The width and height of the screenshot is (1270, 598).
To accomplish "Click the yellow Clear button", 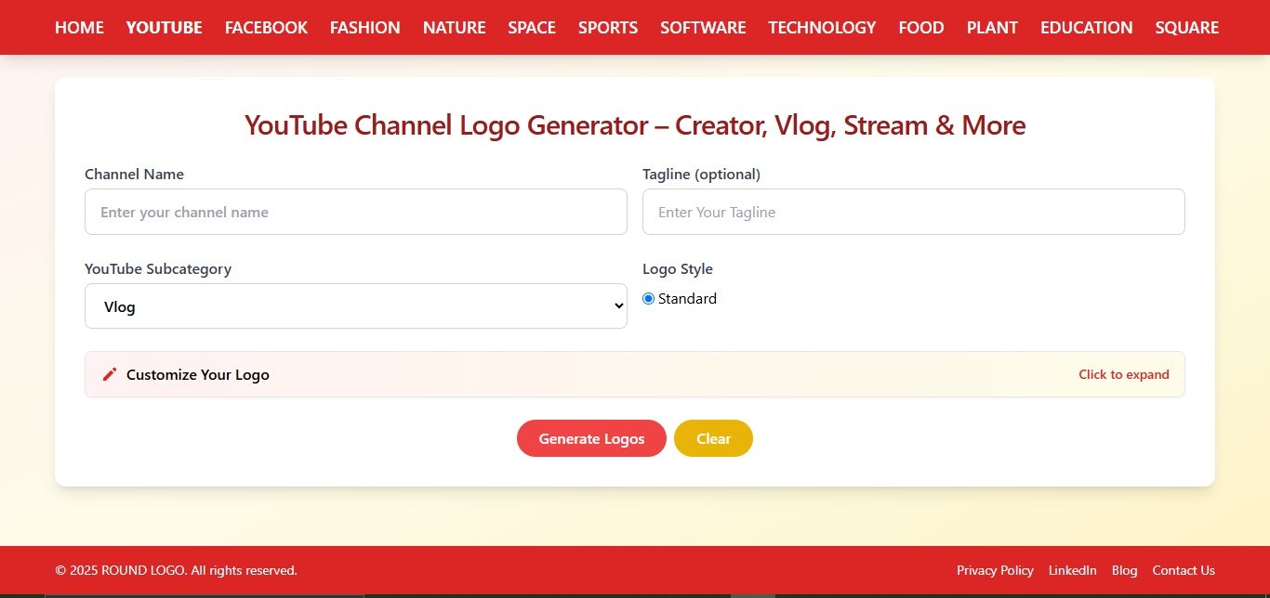I will (x=713, y=438).
